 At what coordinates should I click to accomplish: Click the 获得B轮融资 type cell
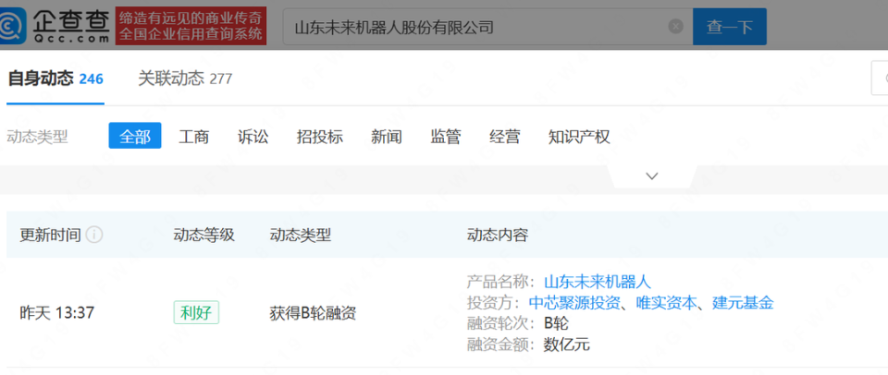(314, 313)
